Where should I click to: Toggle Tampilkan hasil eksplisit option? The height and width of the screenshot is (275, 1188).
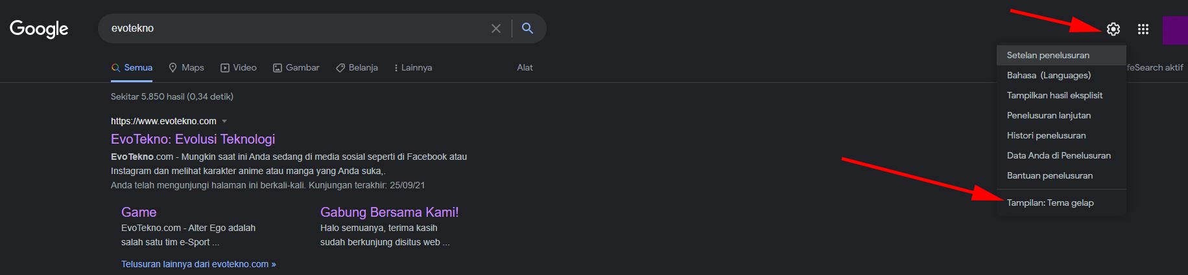[x=1054, y=95]
